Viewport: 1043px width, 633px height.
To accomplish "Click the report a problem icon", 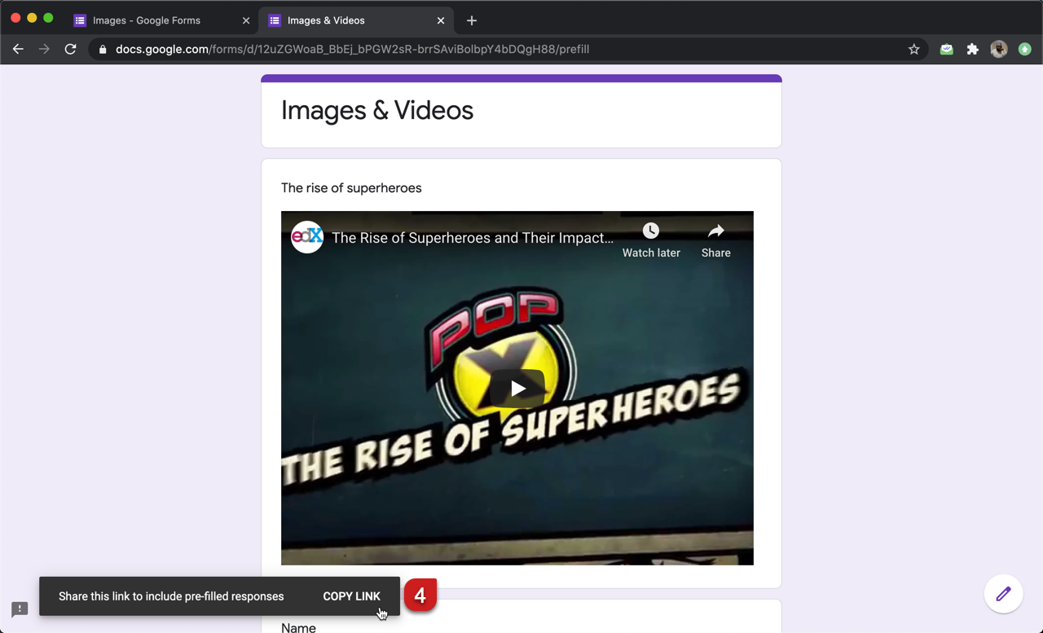I will click(x=19, y=609).
